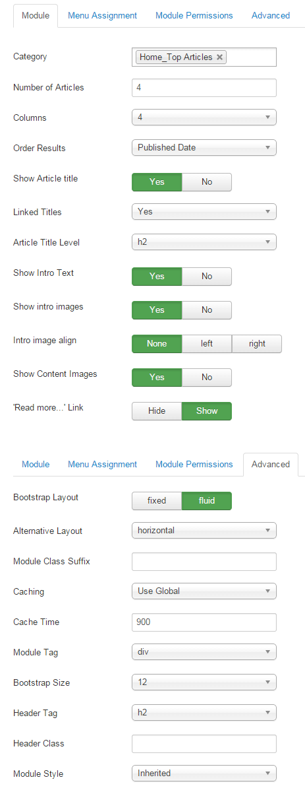The width and height of the screenshot is (305, 792).
Task: Open the Alternative Layout dropdown
Action: (x=204, y=530)
